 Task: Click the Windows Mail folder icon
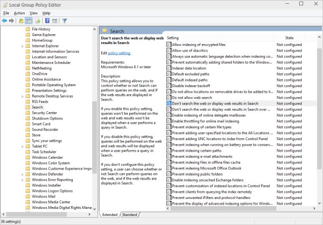(x=28, y=197)
